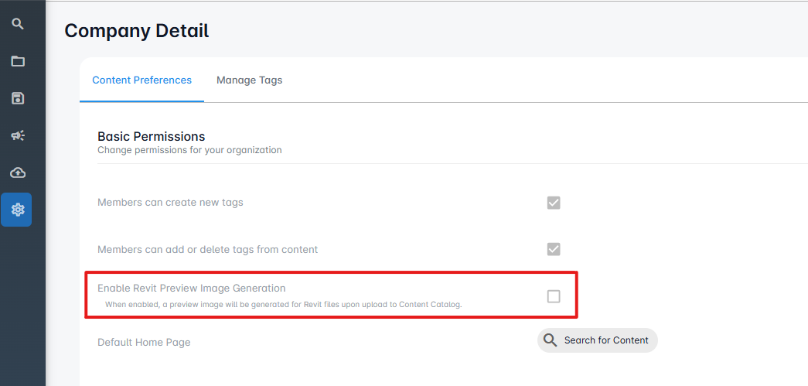Click the cloud upload icon in the sidebar
This screenshot has width=808, height=386.
point(18,173)
